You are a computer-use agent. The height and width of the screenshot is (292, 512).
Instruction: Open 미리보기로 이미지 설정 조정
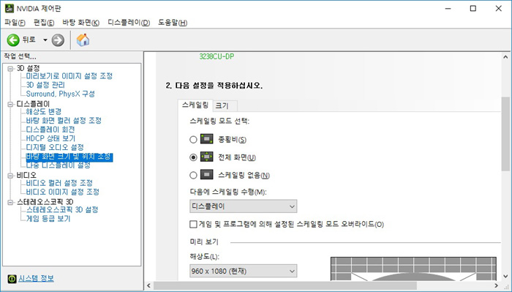pos(69,76)
